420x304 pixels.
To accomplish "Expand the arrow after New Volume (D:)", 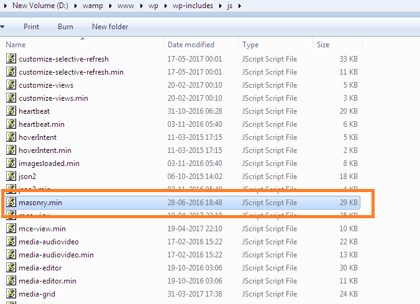I will pos(76,6).
